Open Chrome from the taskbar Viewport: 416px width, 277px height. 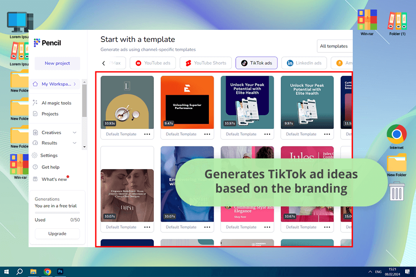(48, 272)
